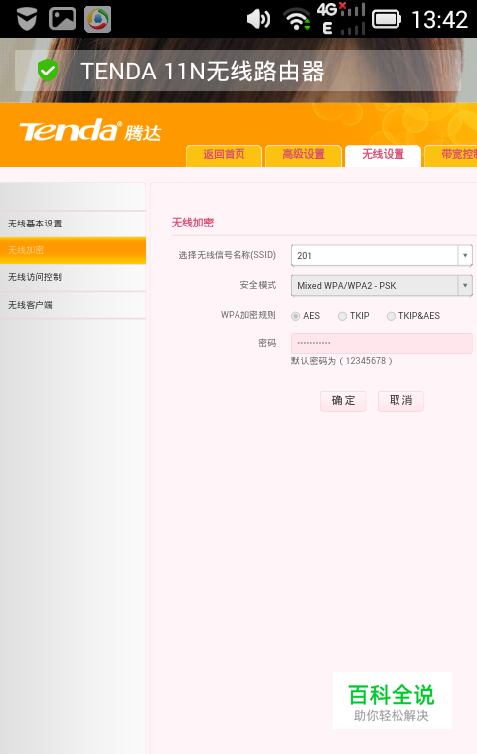This screenshot has width=477, height=754.
Task: Tap the TENDA 11N无线路由器 title bar
Action: tap(238, 71)
